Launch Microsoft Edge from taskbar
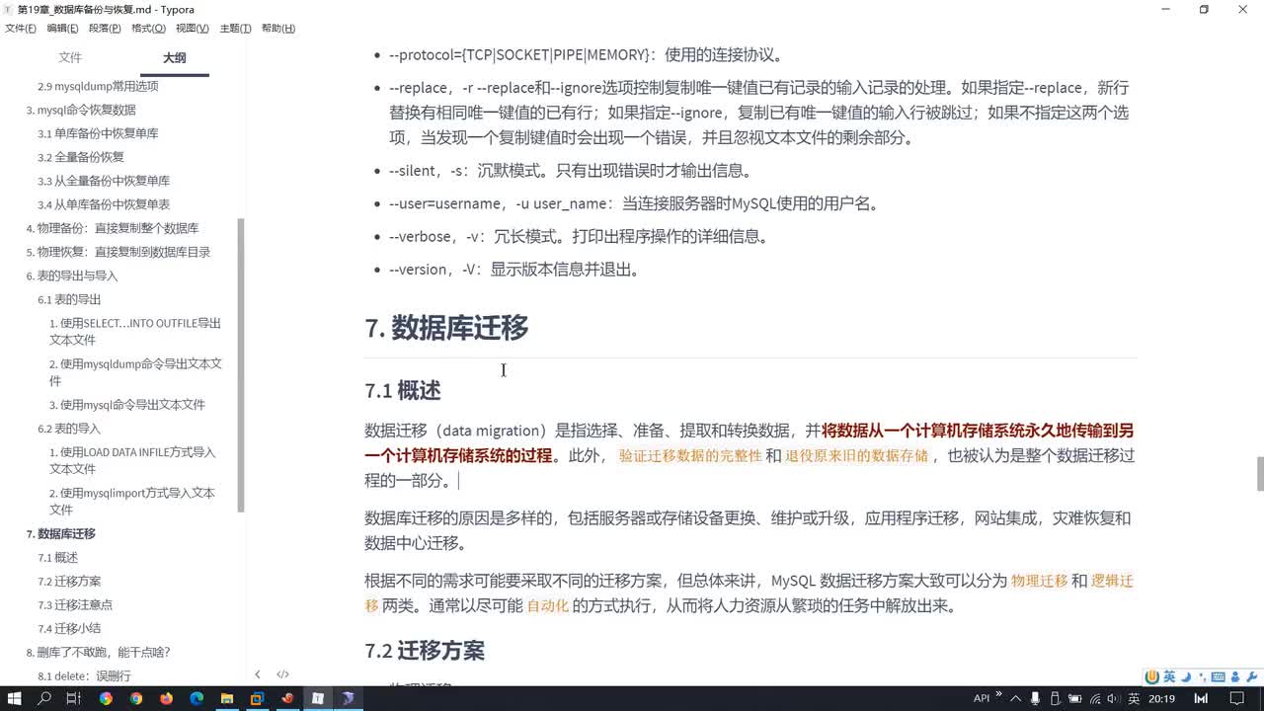This screenshot has width=1264, height=711. click(197, 698)
